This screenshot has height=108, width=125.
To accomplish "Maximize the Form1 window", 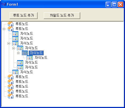I will (x=114, y=4).
